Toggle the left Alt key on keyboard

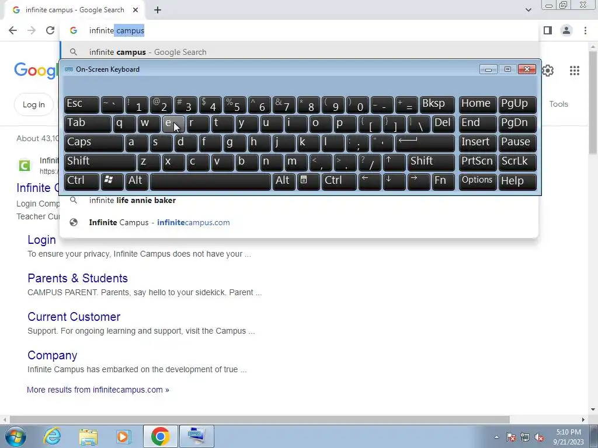137,181
